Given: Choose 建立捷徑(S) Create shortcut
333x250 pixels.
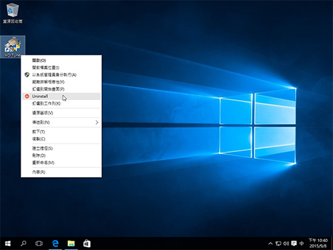Looking at the screenshot, I should [x=61, y=148].
